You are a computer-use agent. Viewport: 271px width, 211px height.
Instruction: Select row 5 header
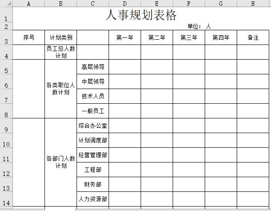pos(6,71)
